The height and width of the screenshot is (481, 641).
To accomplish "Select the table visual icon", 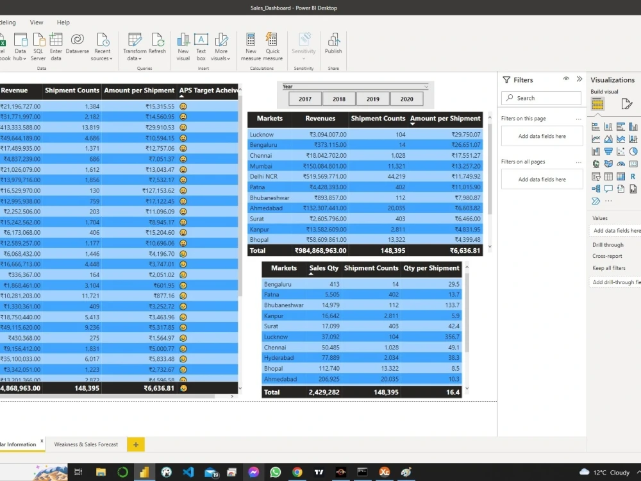I will [x=608, y=176].
